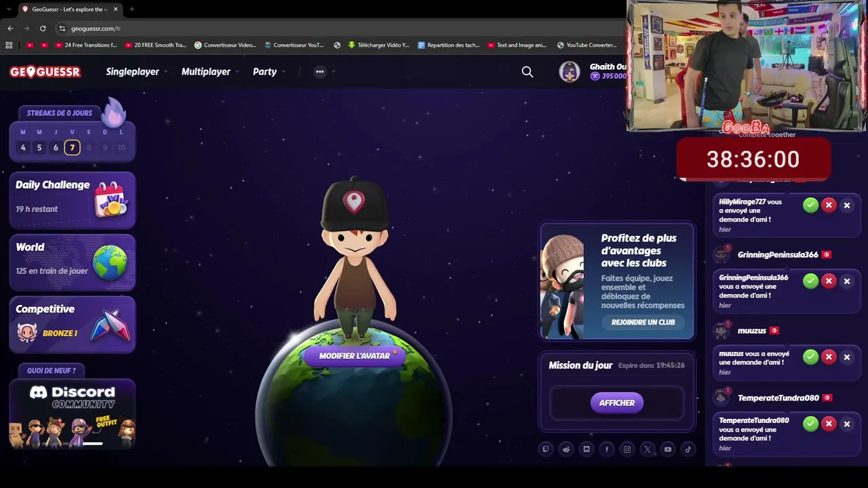Screen dimensions: 868x488
Task: Decline GrinningPeninsula366's friend request
Action: point(829,281)
